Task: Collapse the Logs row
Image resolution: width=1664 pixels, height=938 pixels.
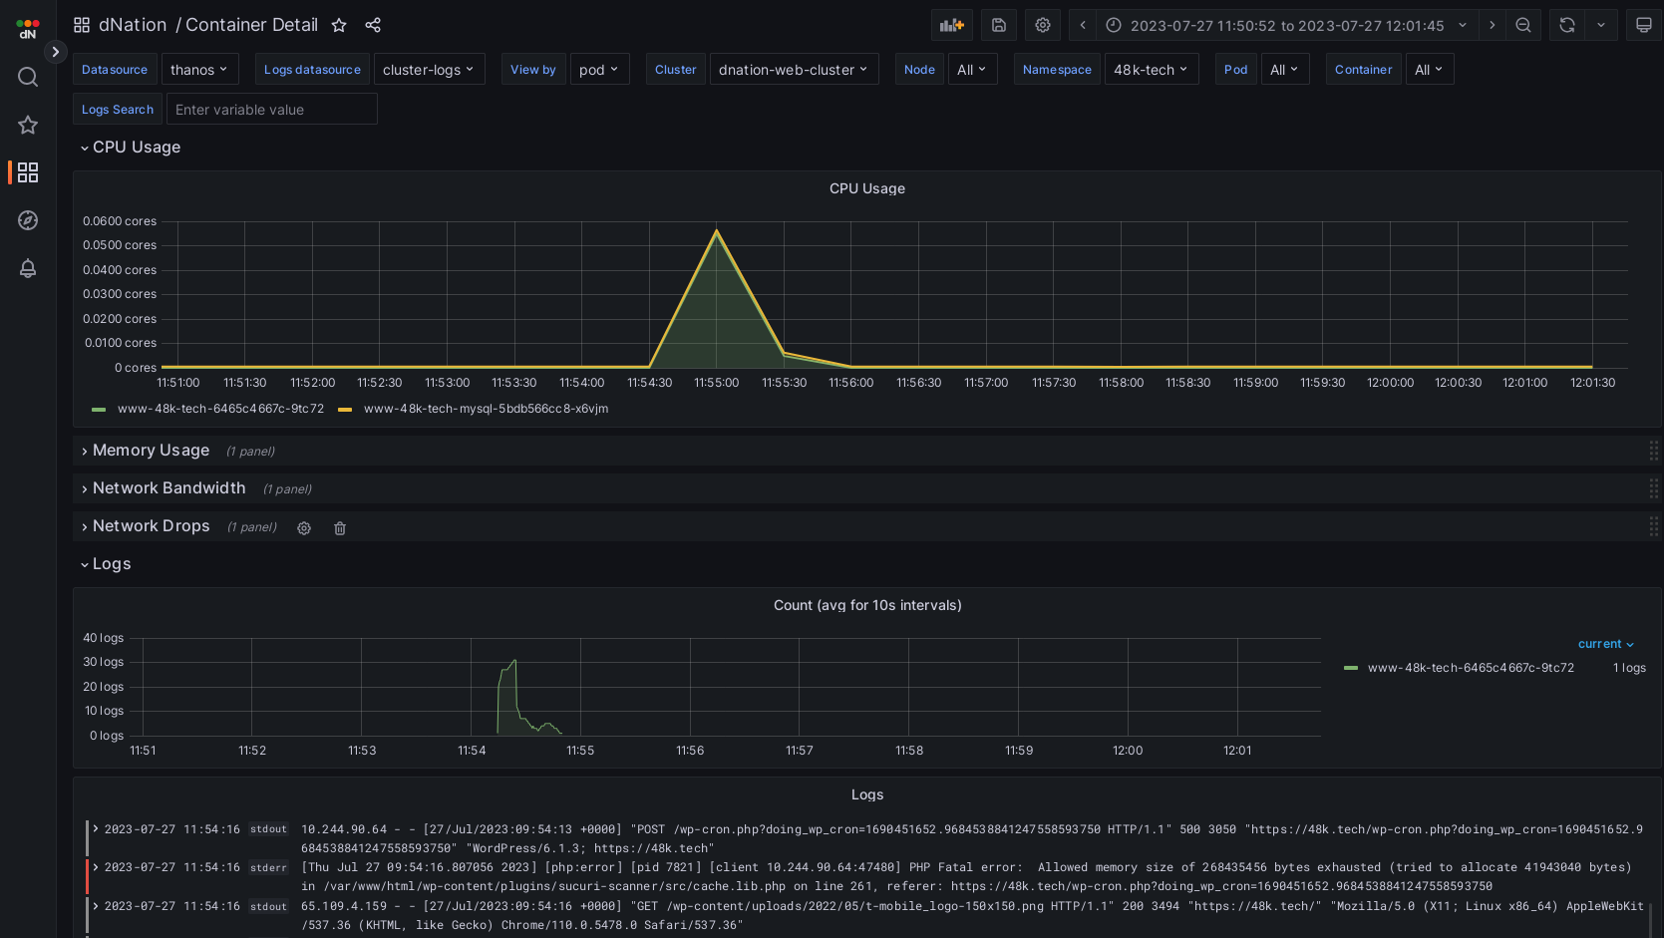Action: [x=106, y=564]
